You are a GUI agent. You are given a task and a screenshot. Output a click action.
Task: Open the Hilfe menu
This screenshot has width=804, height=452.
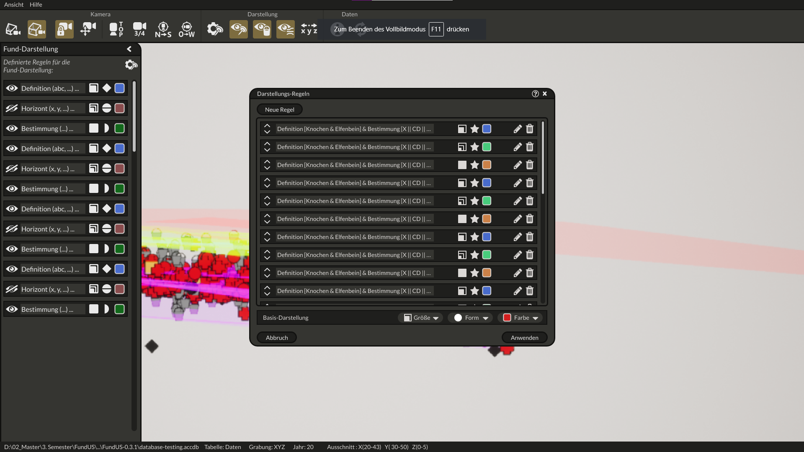pyautogui.click(x=36, y=5)
